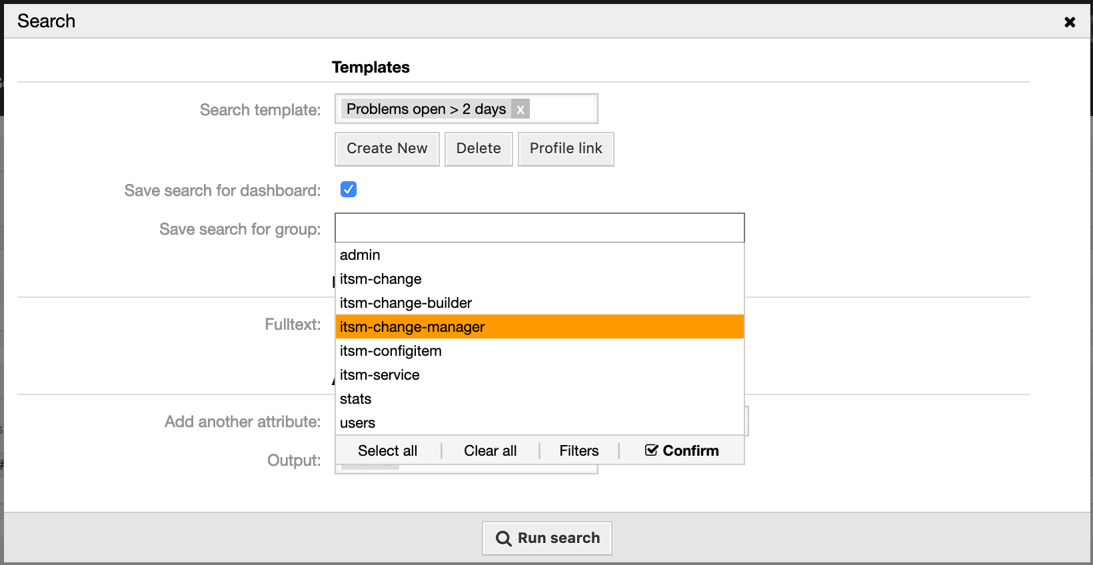Select highlighted itsm-change-manager group
The image size is (1093, 565).
tap(412, 327)
